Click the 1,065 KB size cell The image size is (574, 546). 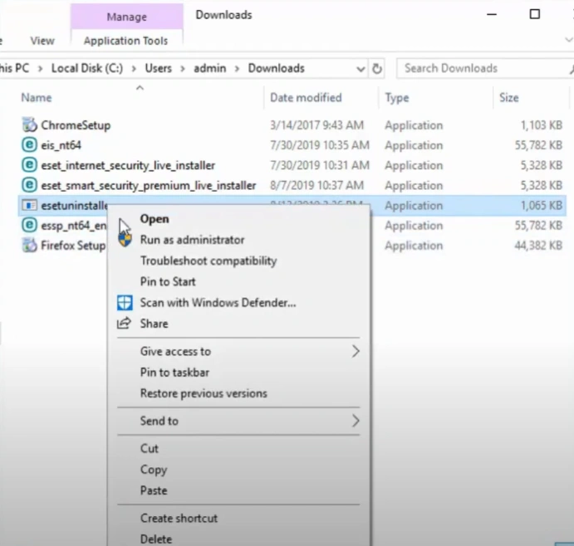(x=541, y=205)
